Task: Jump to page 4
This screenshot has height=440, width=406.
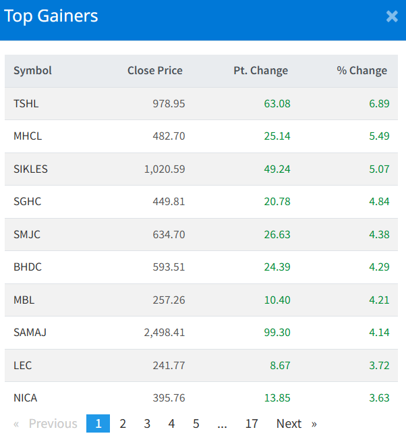Action: [171, 424]
